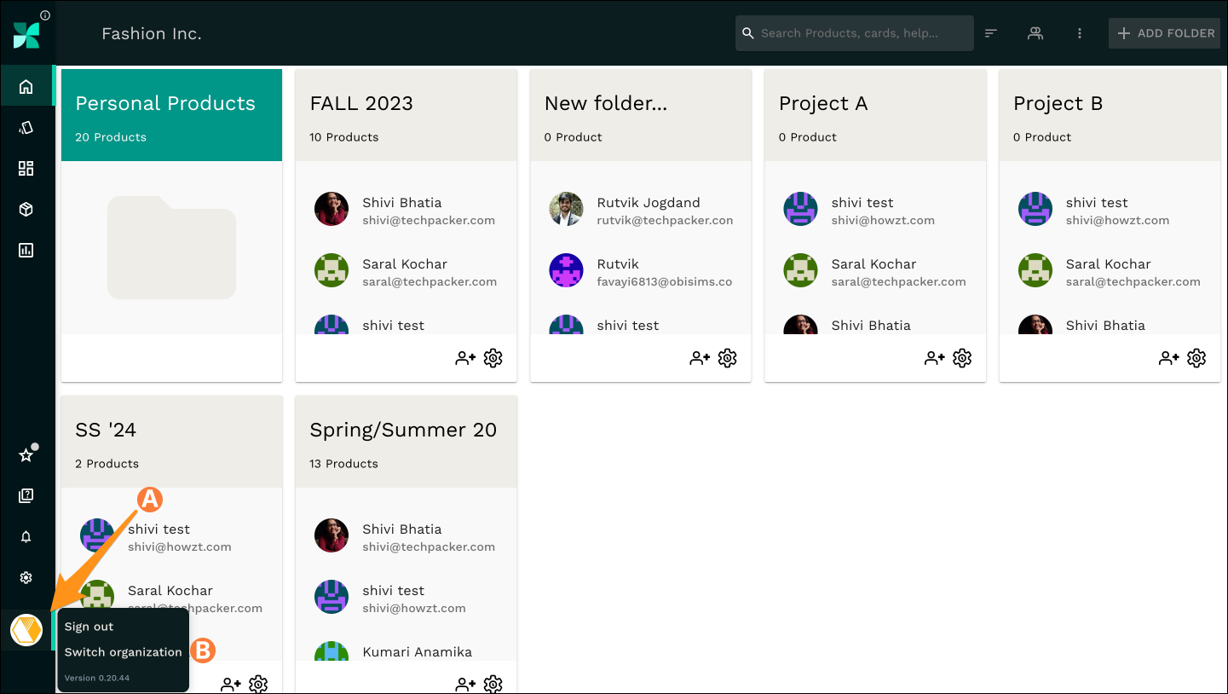Screen dimensions: 1228x694
Task: Open settings gear of Project B folder
Action: (x=1196, y=358)
